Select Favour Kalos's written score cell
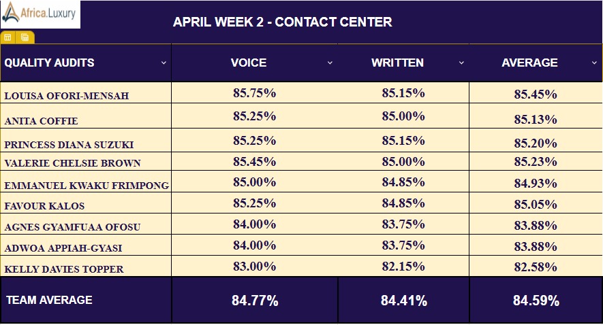Image resolution: width=603 pixels, height=325 pixels. click(x=403, y=203)
